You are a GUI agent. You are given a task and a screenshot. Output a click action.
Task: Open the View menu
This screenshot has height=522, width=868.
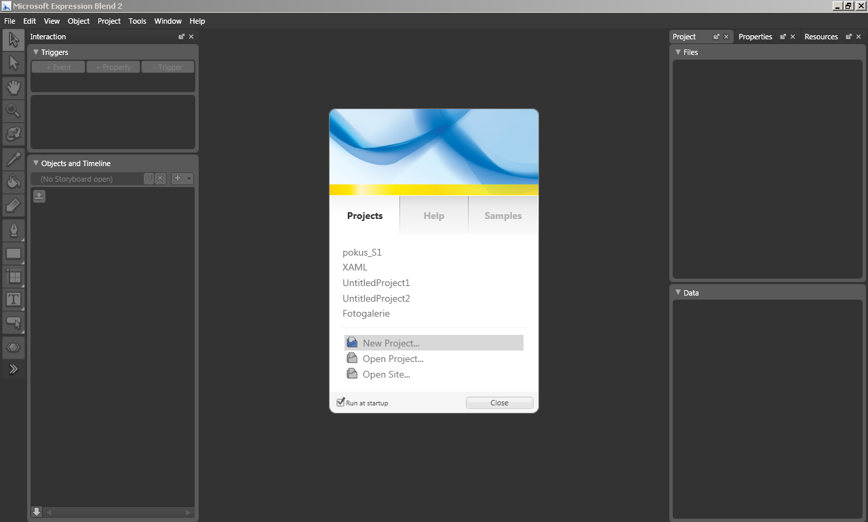pyautogui.click(x=52, y=21)
